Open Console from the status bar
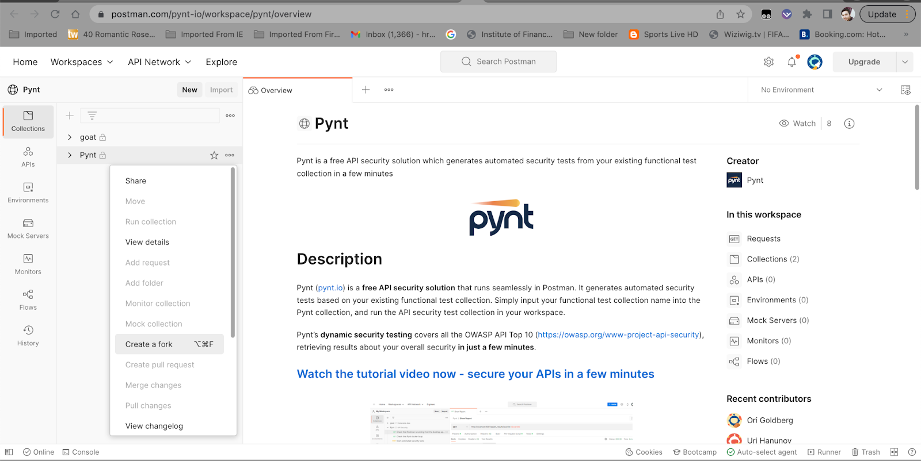 coord(81,452)
